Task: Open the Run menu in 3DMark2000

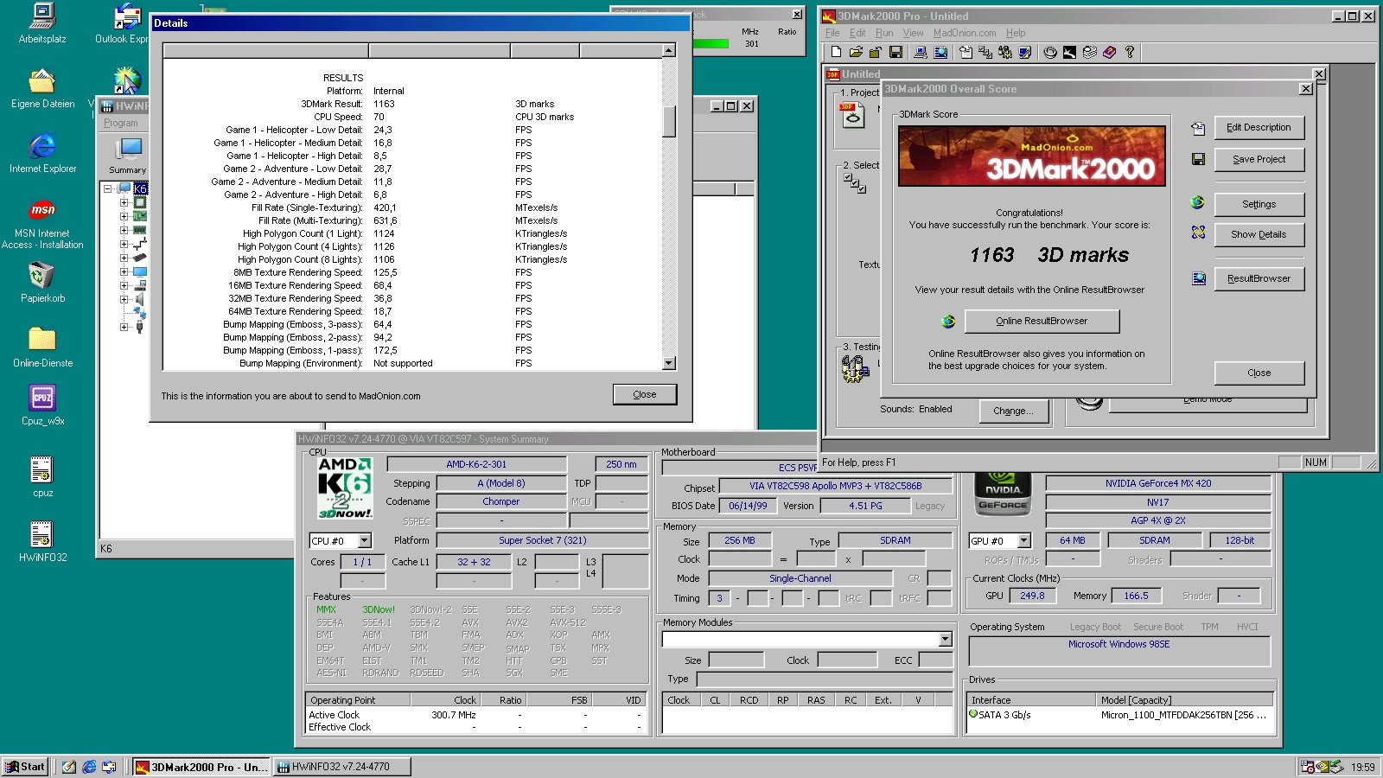Action: [884, 33]
